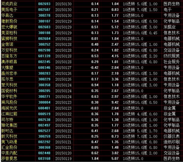183x162 pixels.
Task: Select the 百隆东方 stock name
Action: pos(9,56)
